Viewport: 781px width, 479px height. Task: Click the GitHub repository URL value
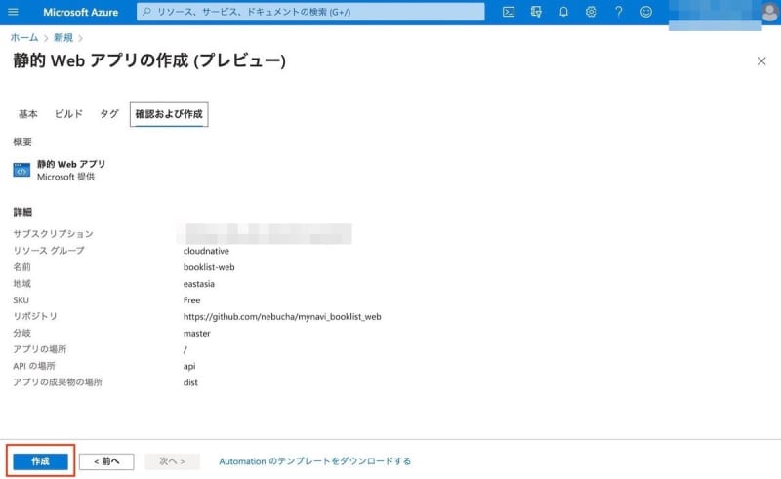click(282, 317)
